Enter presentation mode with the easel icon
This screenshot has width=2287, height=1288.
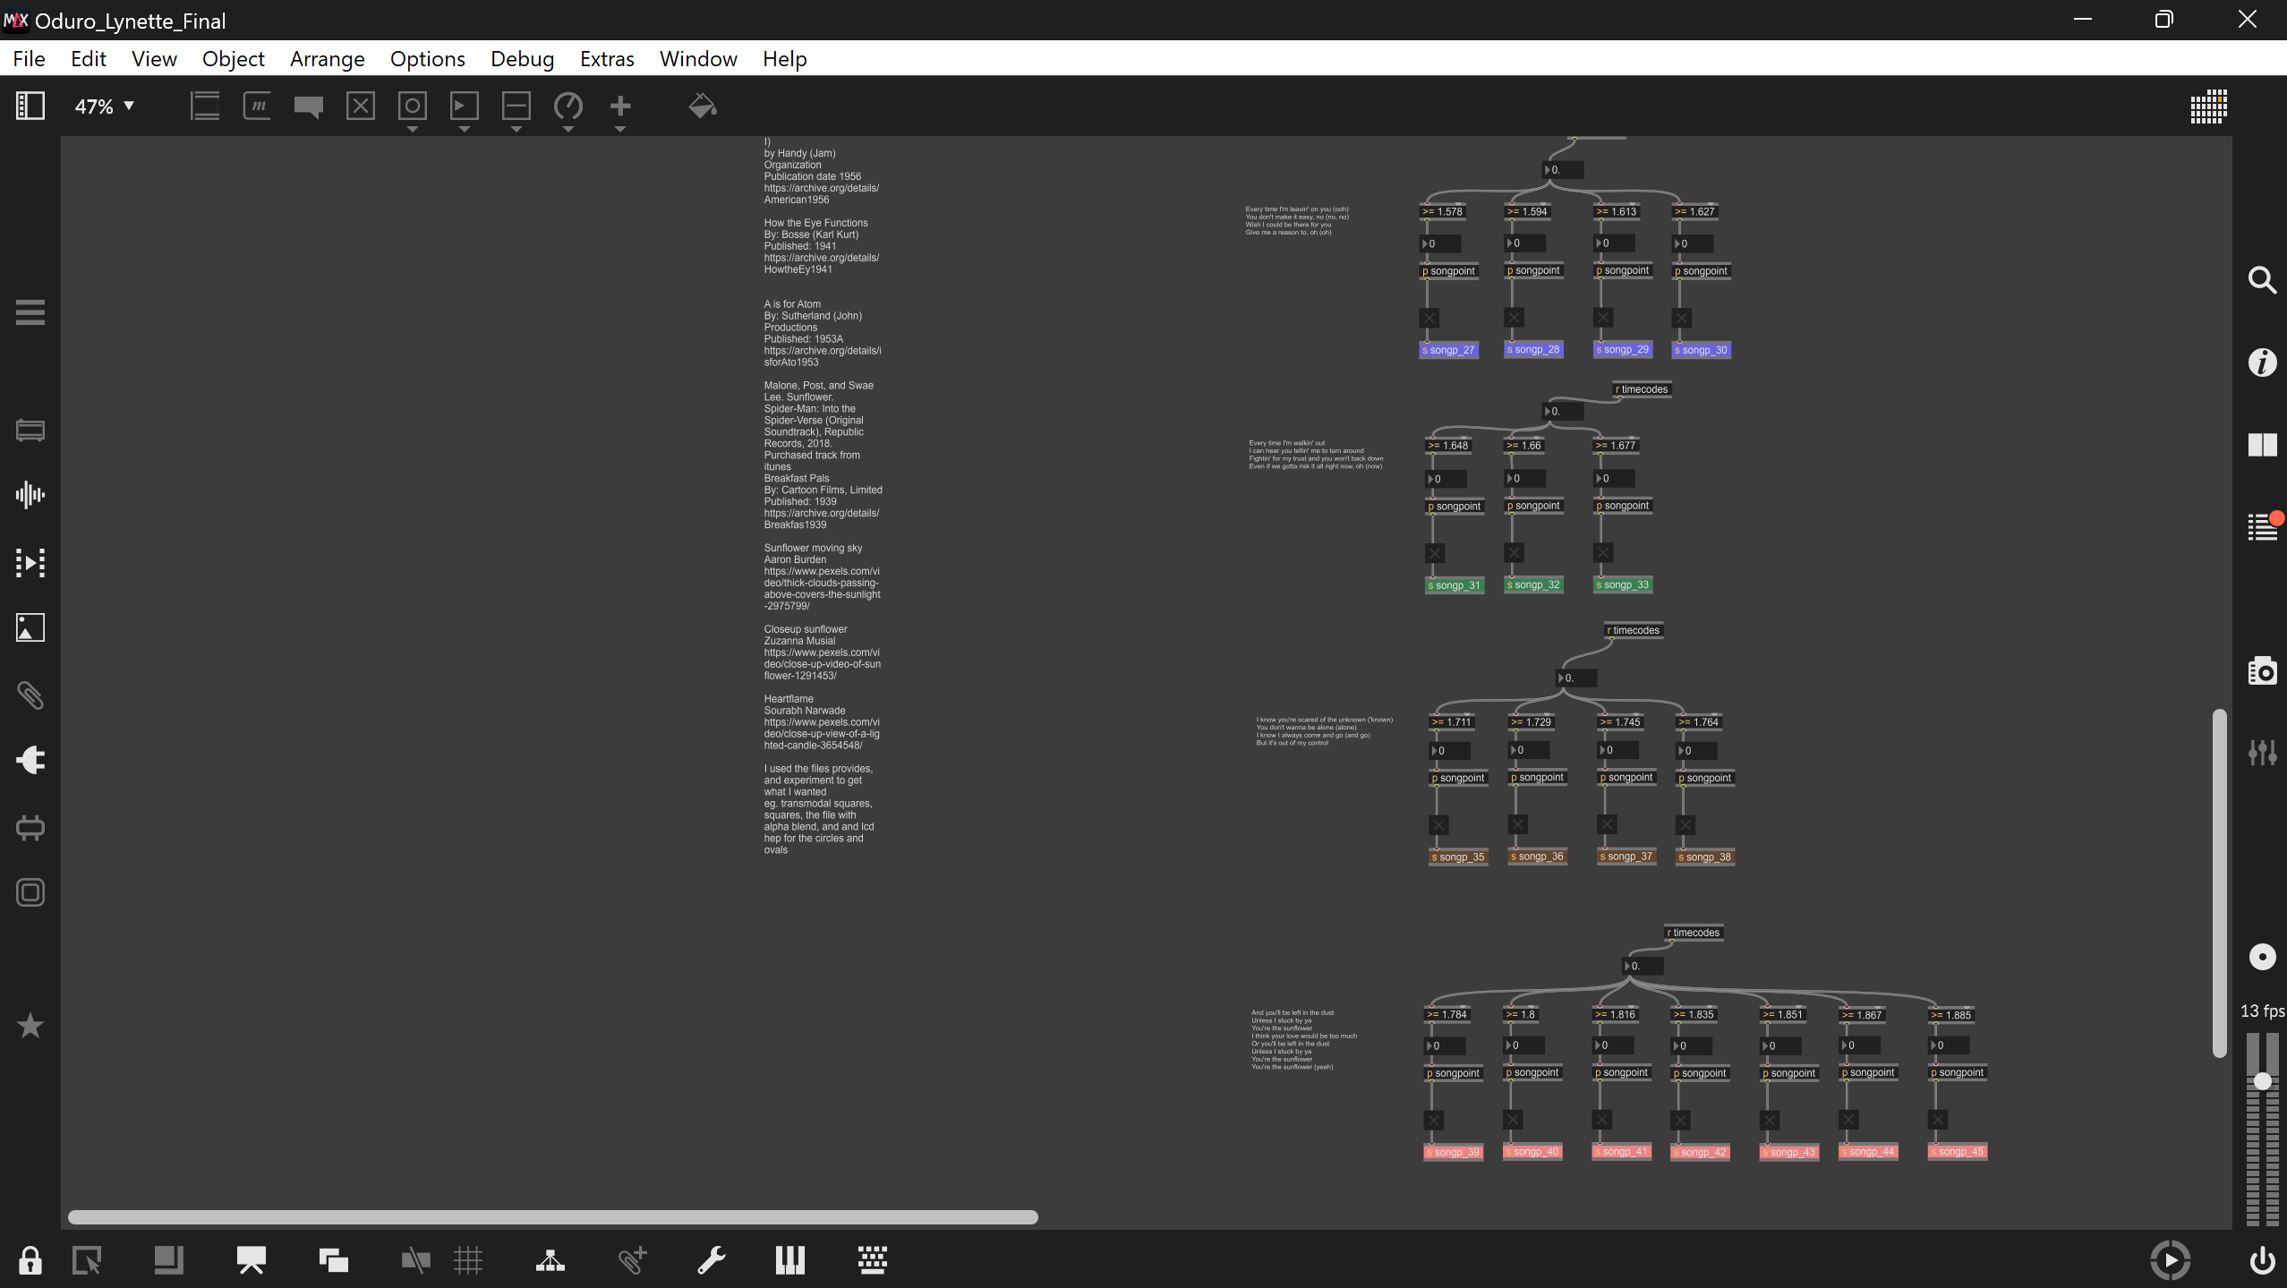click(x=251, y=1260)
